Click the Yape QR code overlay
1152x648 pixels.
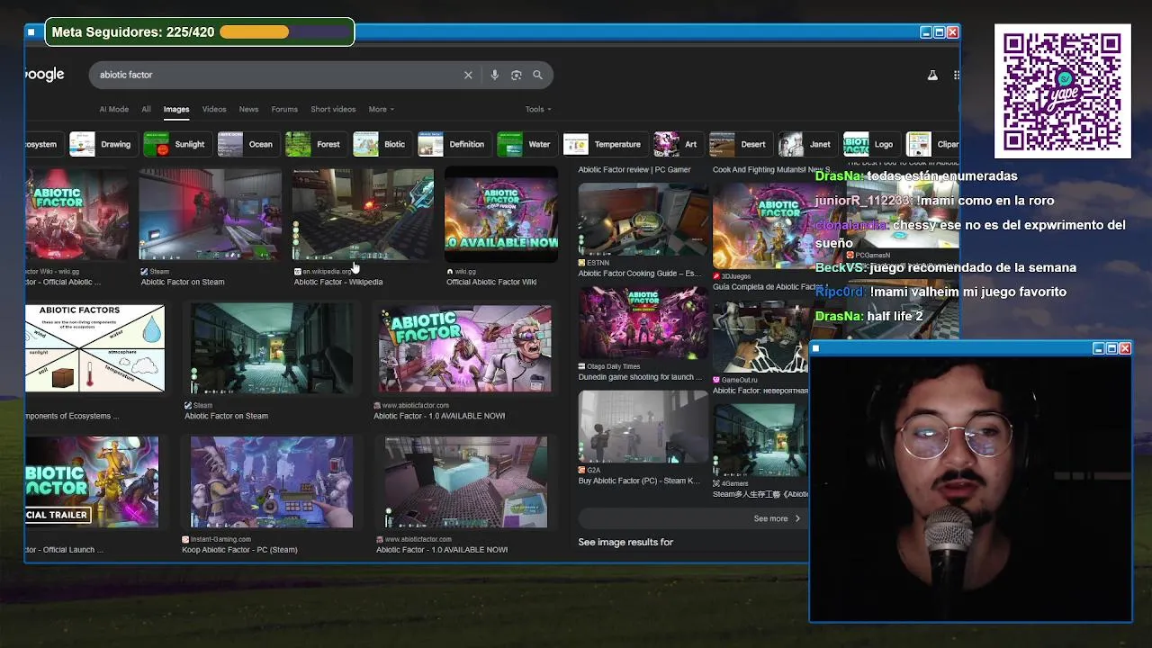pos(1062,91)
